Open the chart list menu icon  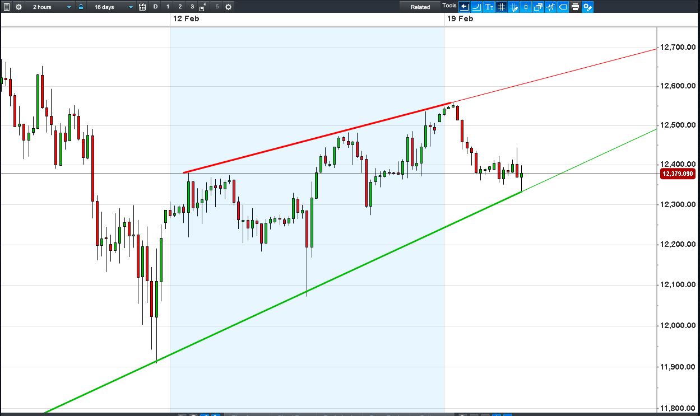click(x=7, y=7)
